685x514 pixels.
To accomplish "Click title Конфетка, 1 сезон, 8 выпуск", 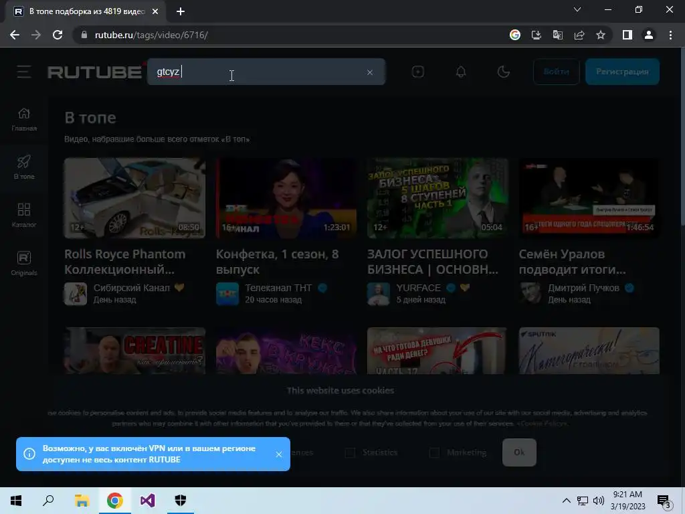I will click(278, 262).
